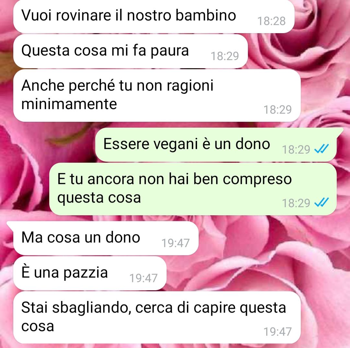
Task: Select the 'Stai sbagliando, cerca di capire' message
Action: click(157, 317)
